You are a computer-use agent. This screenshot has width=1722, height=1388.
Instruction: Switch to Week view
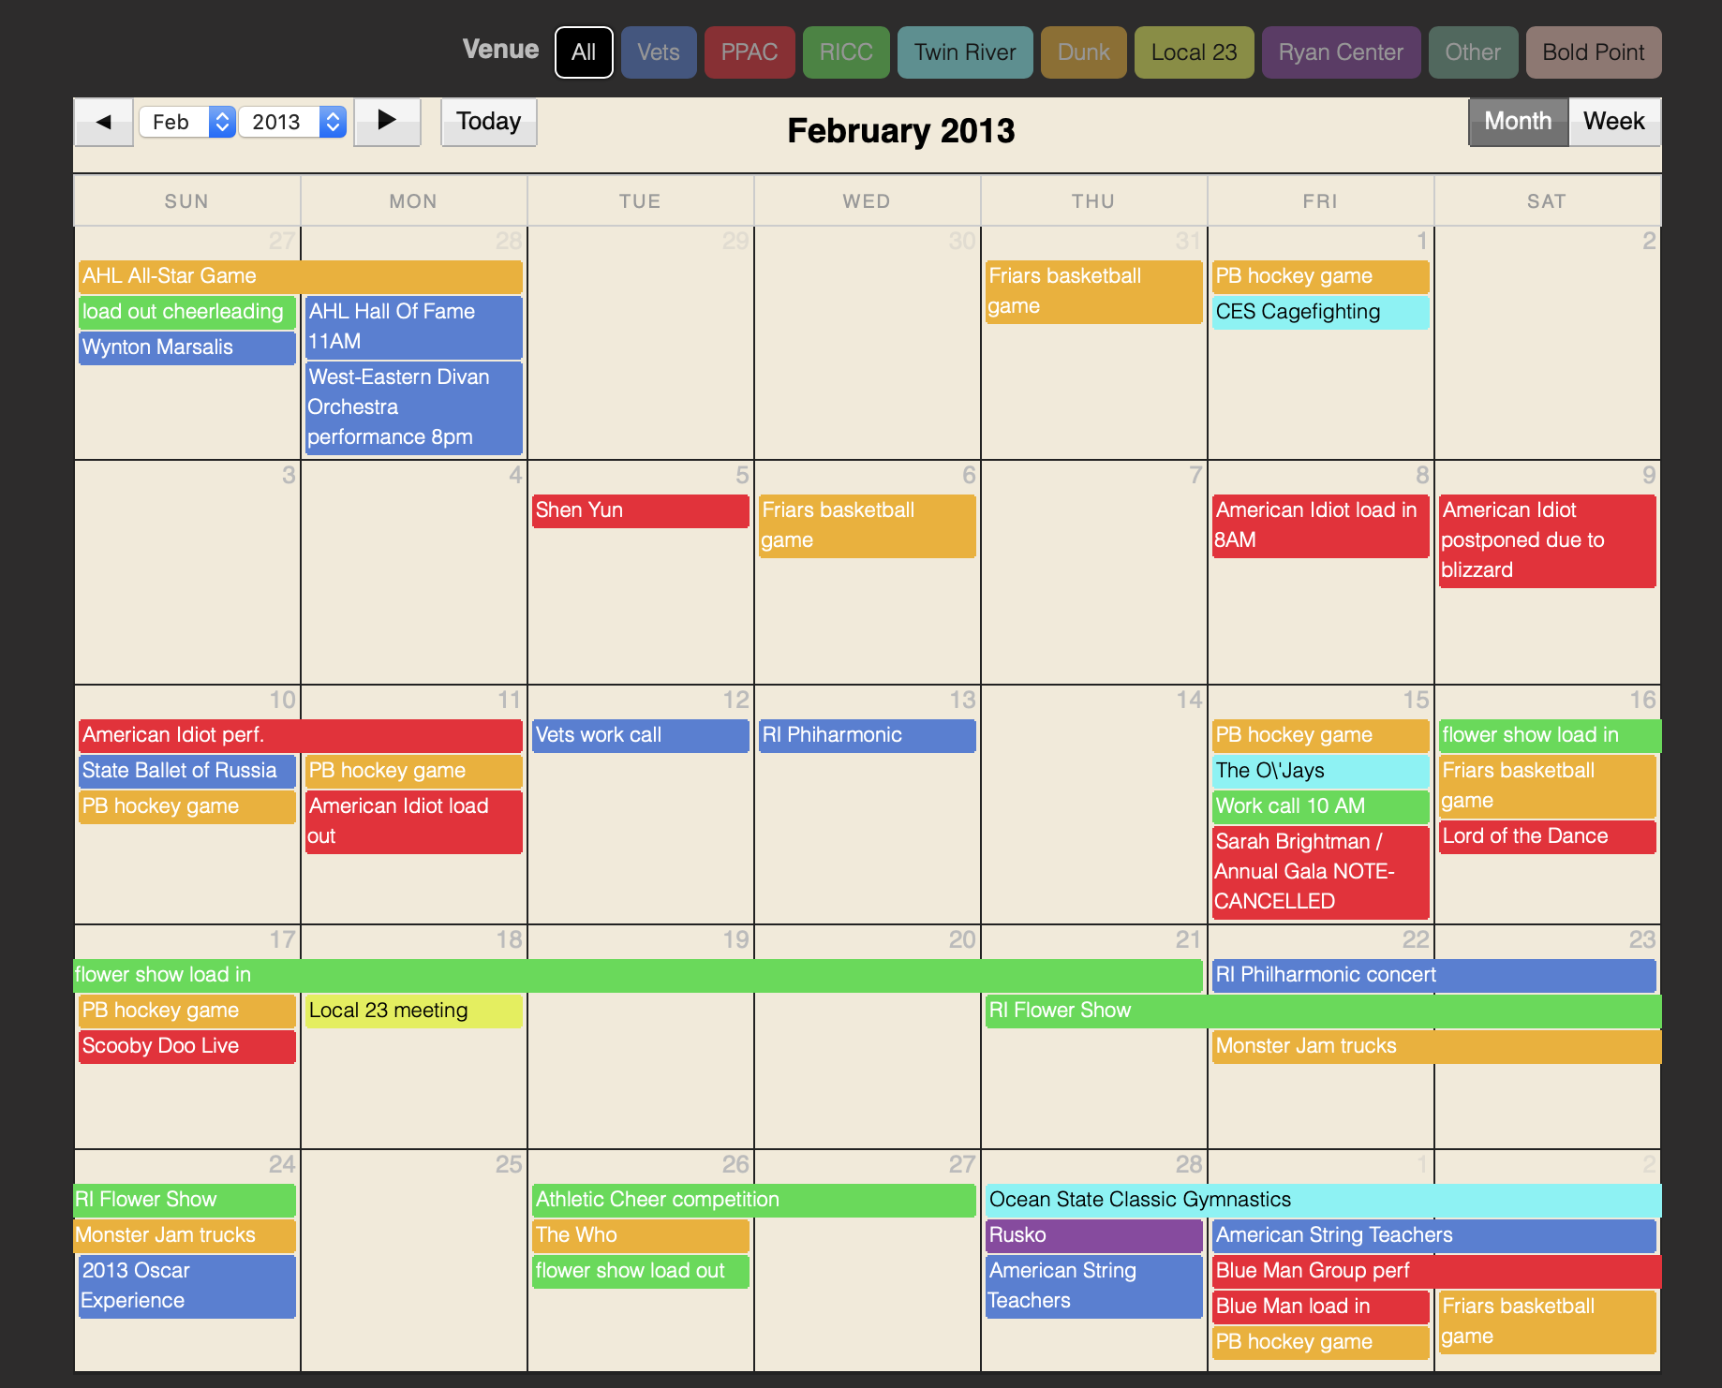[x=1613, y=122]
